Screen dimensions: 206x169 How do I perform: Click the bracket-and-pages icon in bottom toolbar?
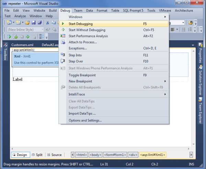(x=42, y=36)
